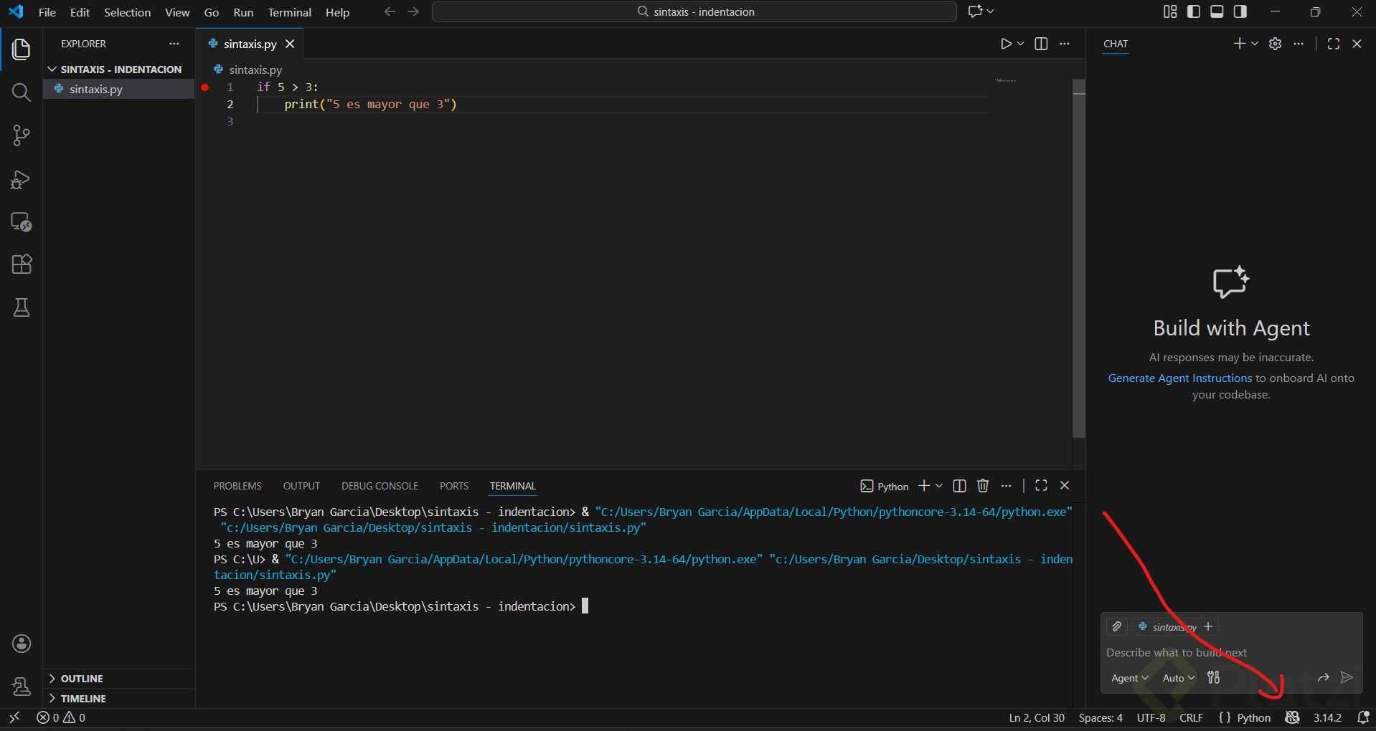The width and height of the screenshot is (1376, 731).
Task: Open the Extensions view
Action: [x=22, y=264]
